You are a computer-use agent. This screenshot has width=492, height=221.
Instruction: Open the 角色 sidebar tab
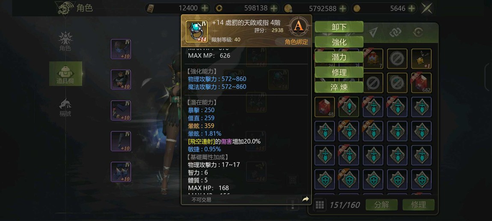pos(65,42)
